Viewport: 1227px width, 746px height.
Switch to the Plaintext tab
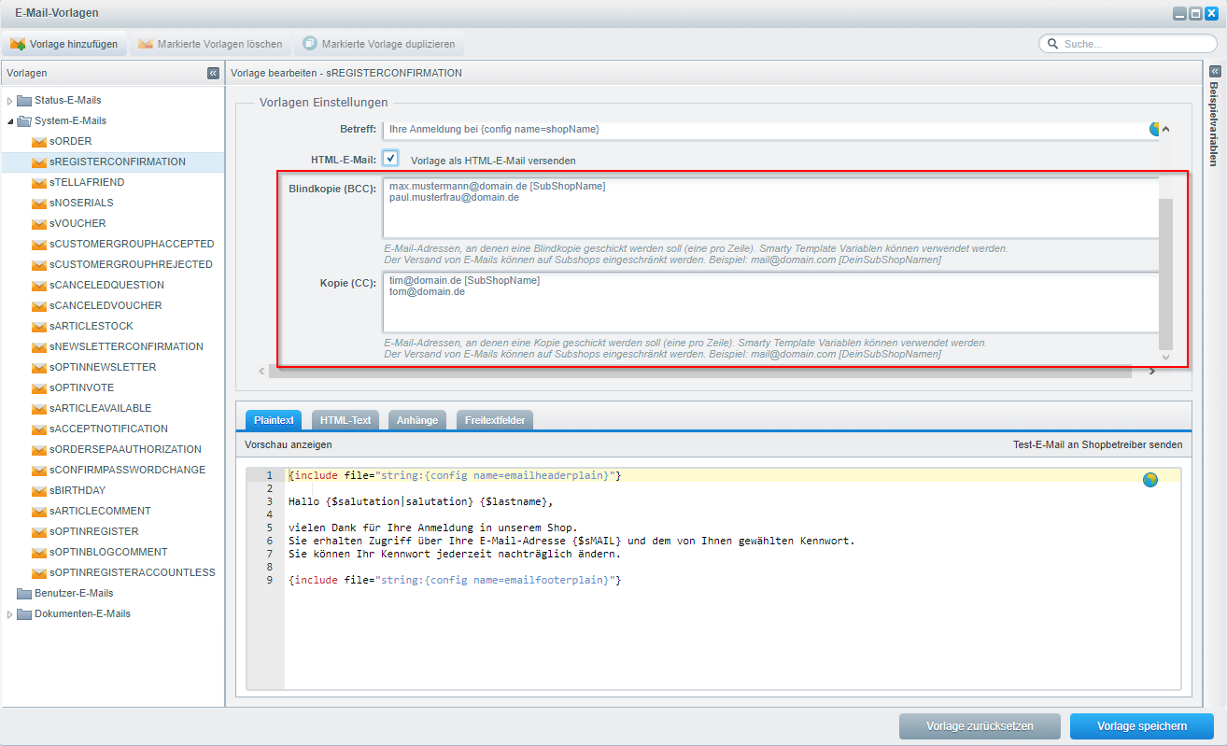[274, 420]
